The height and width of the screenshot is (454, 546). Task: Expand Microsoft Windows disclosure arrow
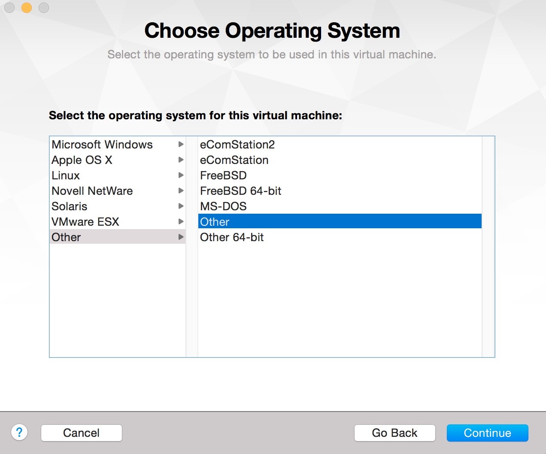point(181,145)
